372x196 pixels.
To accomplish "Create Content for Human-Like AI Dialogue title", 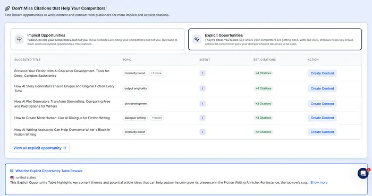I will [322, 118].
